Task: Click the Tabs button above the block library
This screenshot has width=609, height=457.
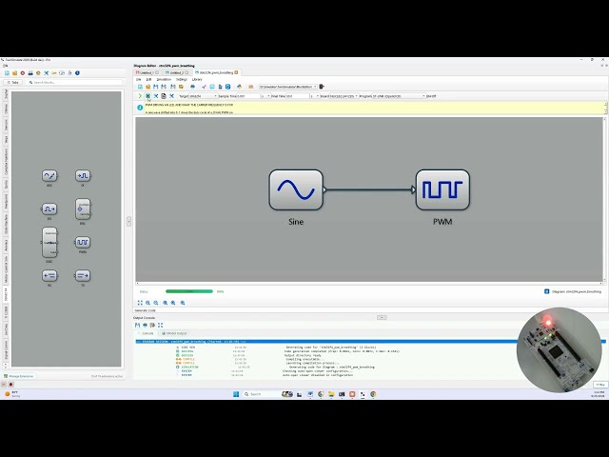Action: [13, 83]
